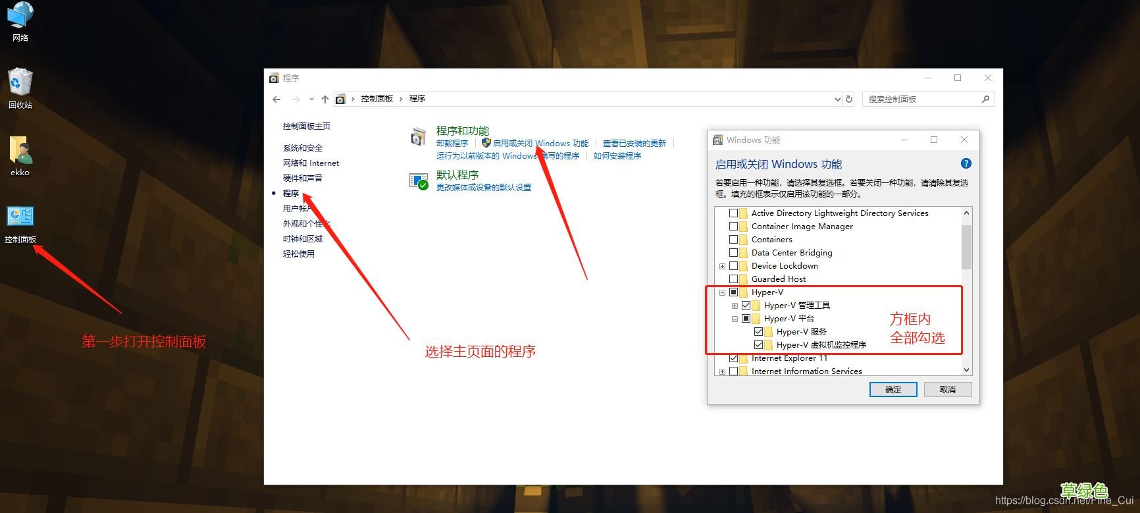Uncheck Hyper-V 虚拟机监控程序 checkbox
The height and width of the screenshot is (513, 1140).
758,345
